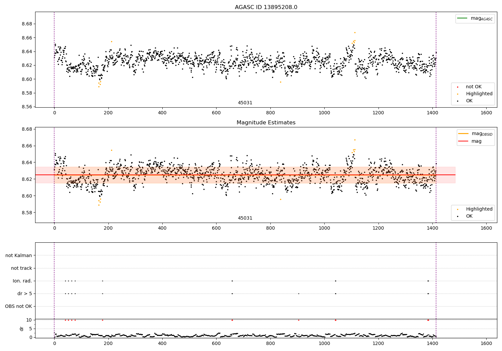Click 'not OK' legend label in top plot
502x351 pixels.
(474, 87)
